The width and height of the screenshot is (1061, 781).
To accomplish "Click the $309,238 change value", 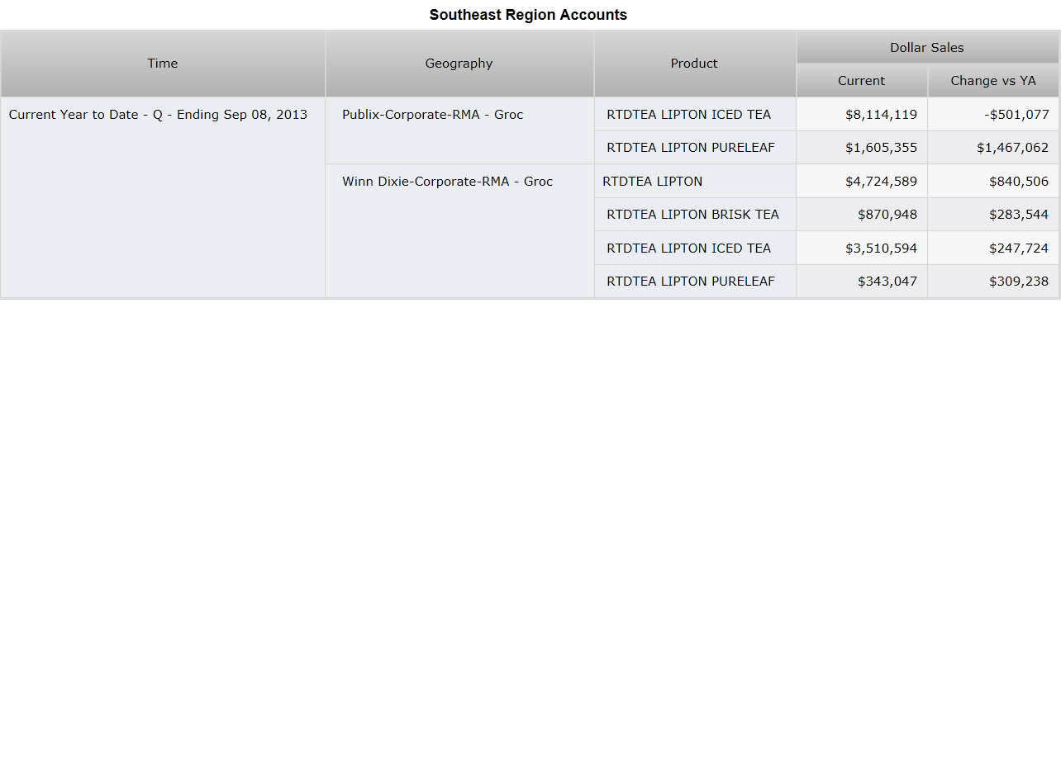I will [x=993, y=282].
